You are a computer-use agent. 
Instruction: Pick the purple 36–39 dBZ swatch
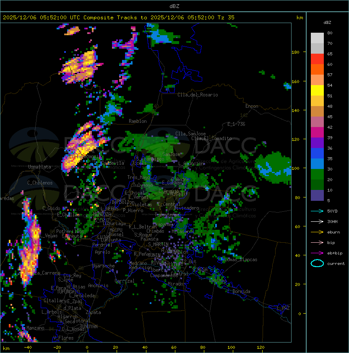click(317, 143)
